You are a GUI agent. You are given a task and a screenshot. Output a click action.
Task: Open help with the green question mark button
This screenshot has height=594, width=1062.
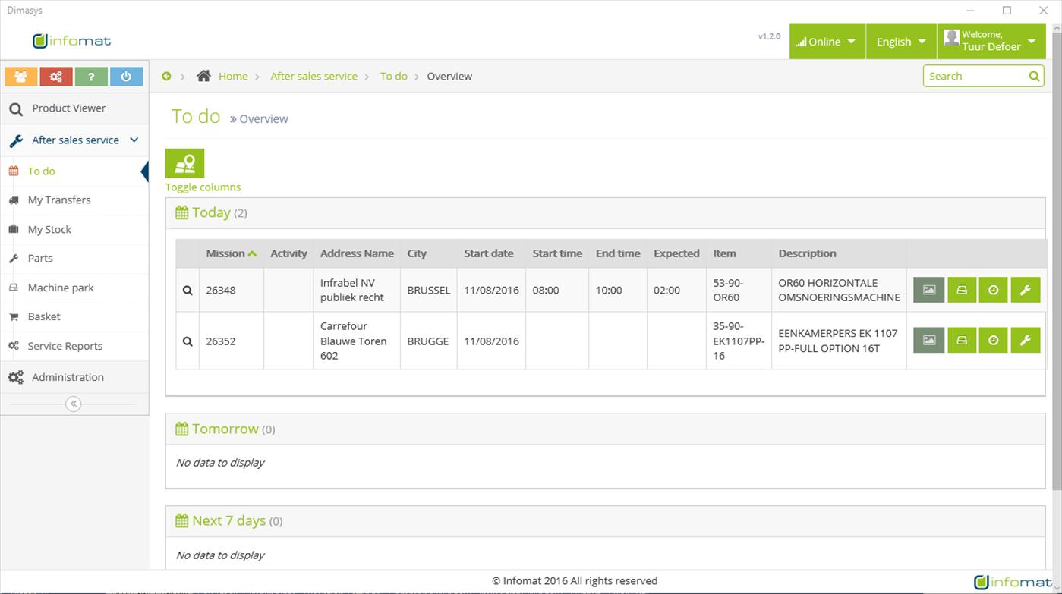[x=91, y=77]
